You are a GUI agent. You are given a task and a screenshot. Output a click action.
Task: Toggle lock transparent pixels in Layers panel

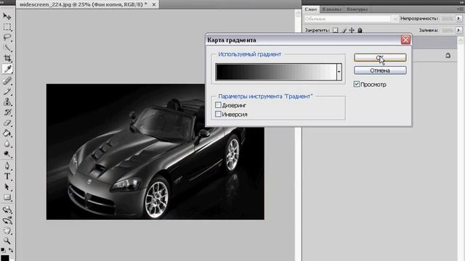pos(335,30)
